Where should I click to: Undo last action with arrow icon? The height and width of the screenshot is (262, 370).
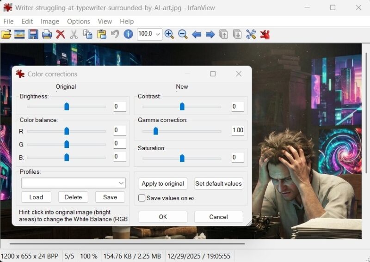click(x=115, y=35)
